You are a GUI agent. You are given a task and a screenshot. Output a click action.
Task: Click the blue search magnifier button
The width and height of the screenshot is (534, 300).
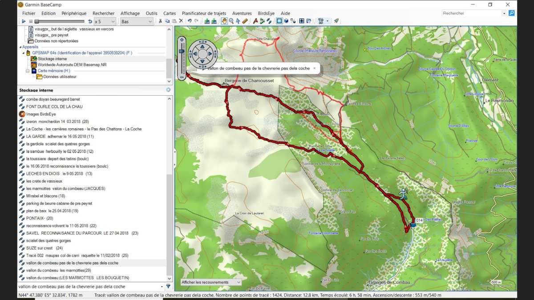pyautogui.click(x=511, y=13)
